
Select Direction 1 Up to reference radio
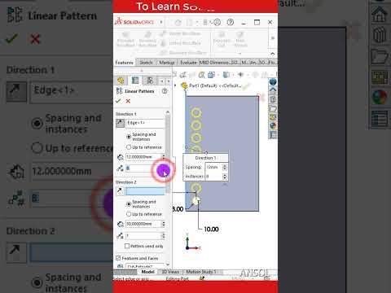[x=129, y=147]
